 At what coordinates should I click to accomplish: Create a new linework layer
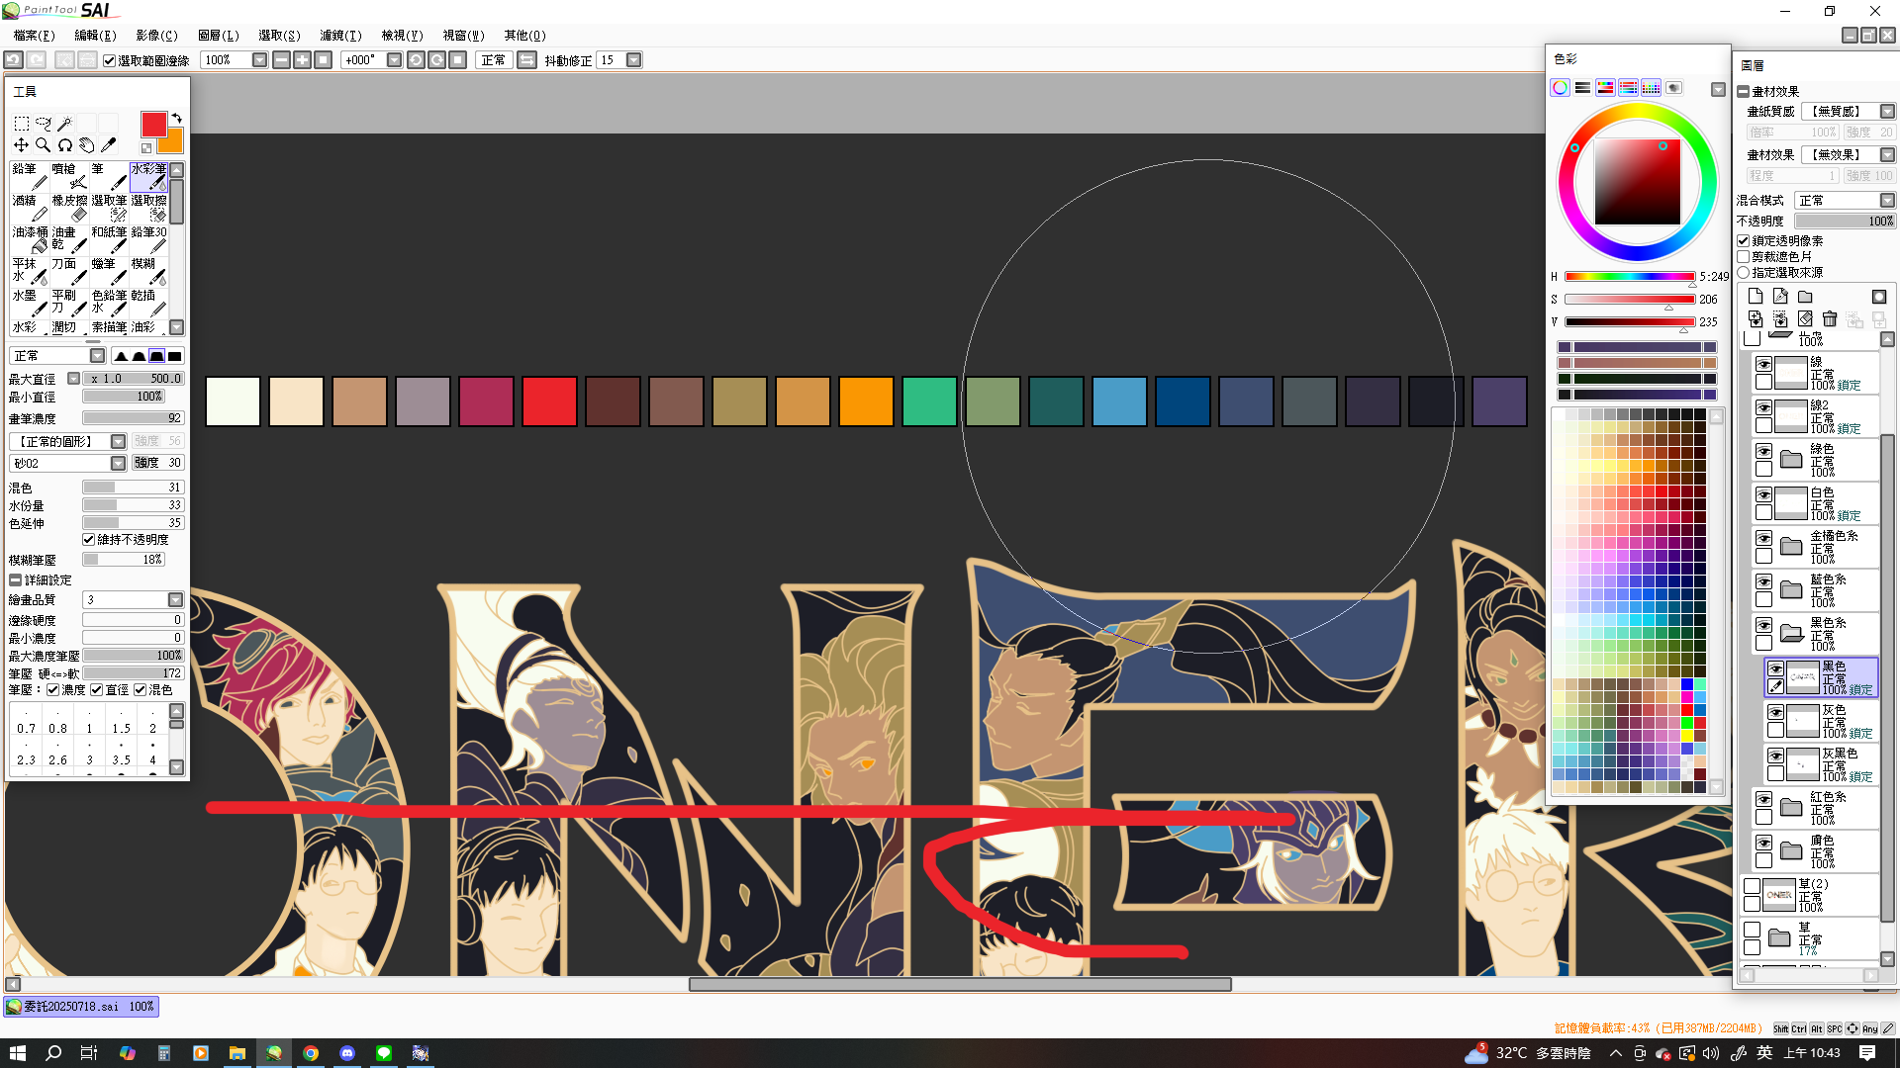[x=1780, y=297]
